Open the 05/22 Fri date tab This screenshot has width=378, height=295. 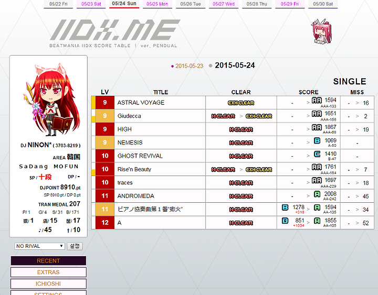[x=58, y=4]
